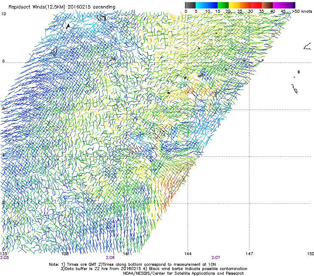Image resolution: width=314 pixels, height=276 pixels.
Task: Click the "35" legend scale label
Action: pos(261,11)
